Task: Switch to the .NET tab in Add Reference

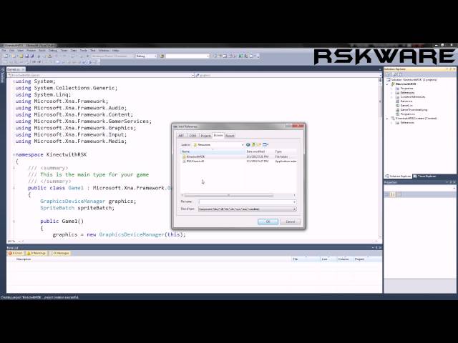Action: pyautogui.click(x=181, y=136)
